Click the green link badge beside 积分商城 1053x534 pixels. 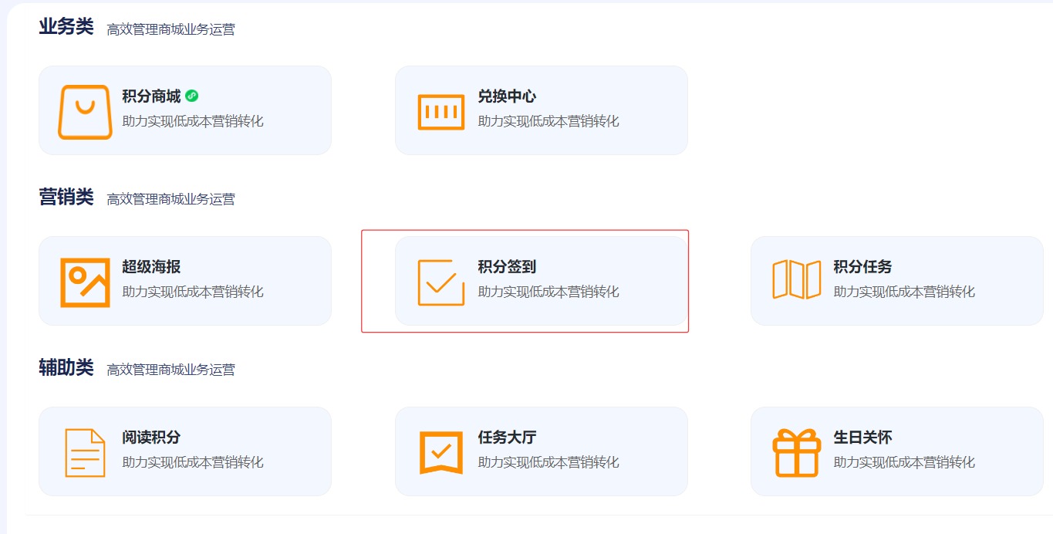point(192,96)
